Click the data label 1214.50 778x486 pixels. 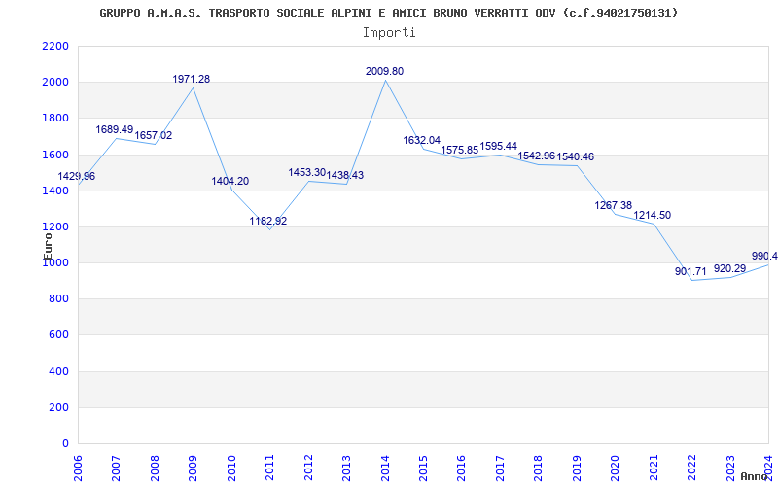pyautogui.click(x=652, y=215)
